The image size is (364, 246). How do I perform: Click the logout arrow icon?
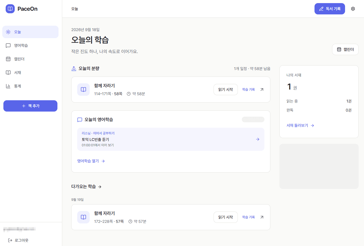10,240
